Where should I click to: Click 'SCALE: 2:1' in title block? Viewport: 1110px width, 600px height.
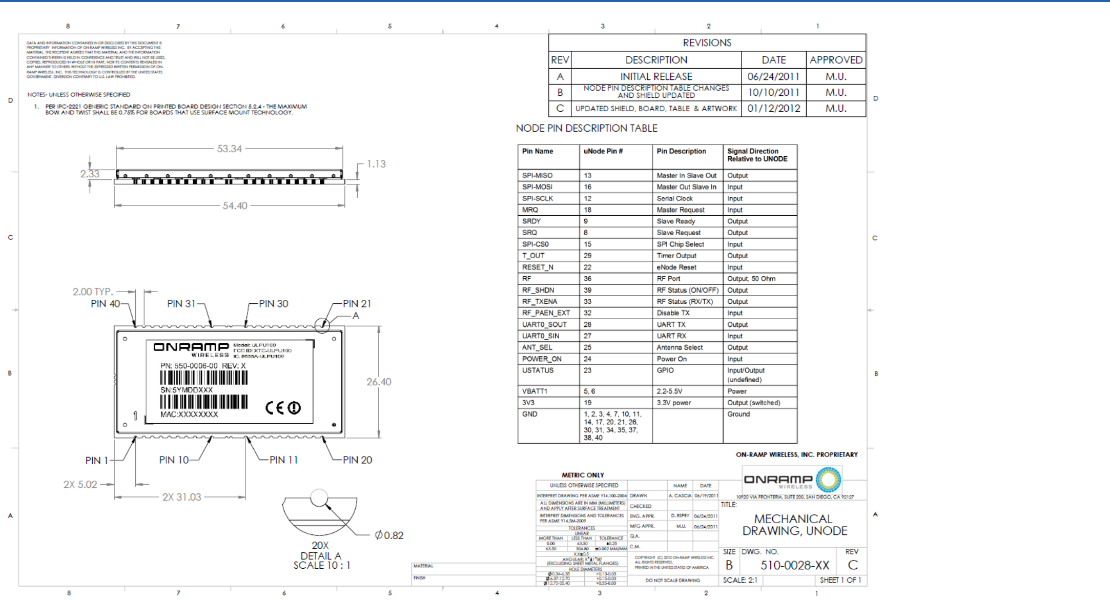point(740,580)
